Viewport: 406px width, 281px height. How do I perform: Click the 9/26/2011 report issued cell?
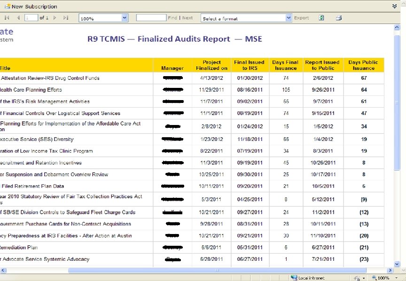coord(323,90)
